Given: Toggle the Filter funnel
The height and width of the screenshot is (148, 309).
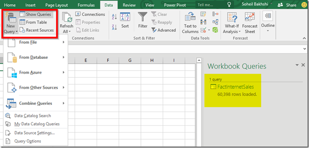Looking at the screenshot, I should pyautogui.click(x=142, y=21).
